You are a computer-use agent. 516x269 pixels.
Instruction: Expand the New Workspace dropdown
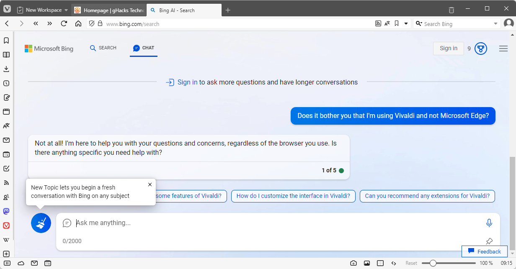tap(66, 10)
